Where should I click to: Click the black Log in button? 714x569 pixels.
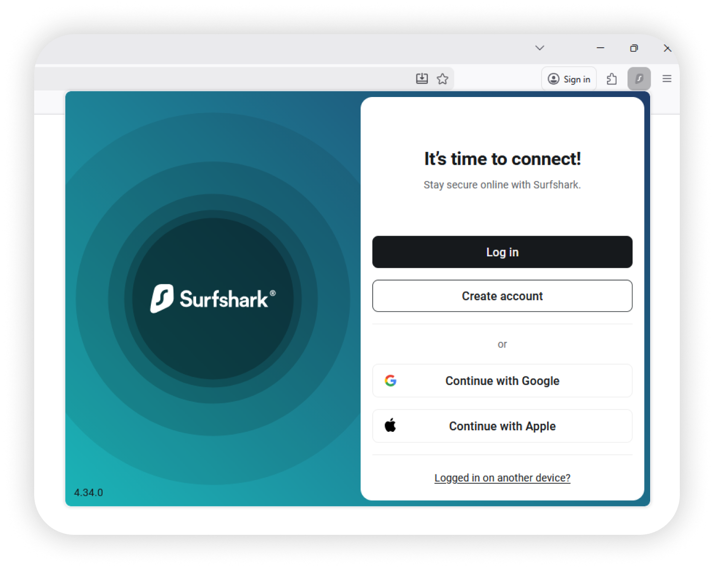tap(502, 252)
